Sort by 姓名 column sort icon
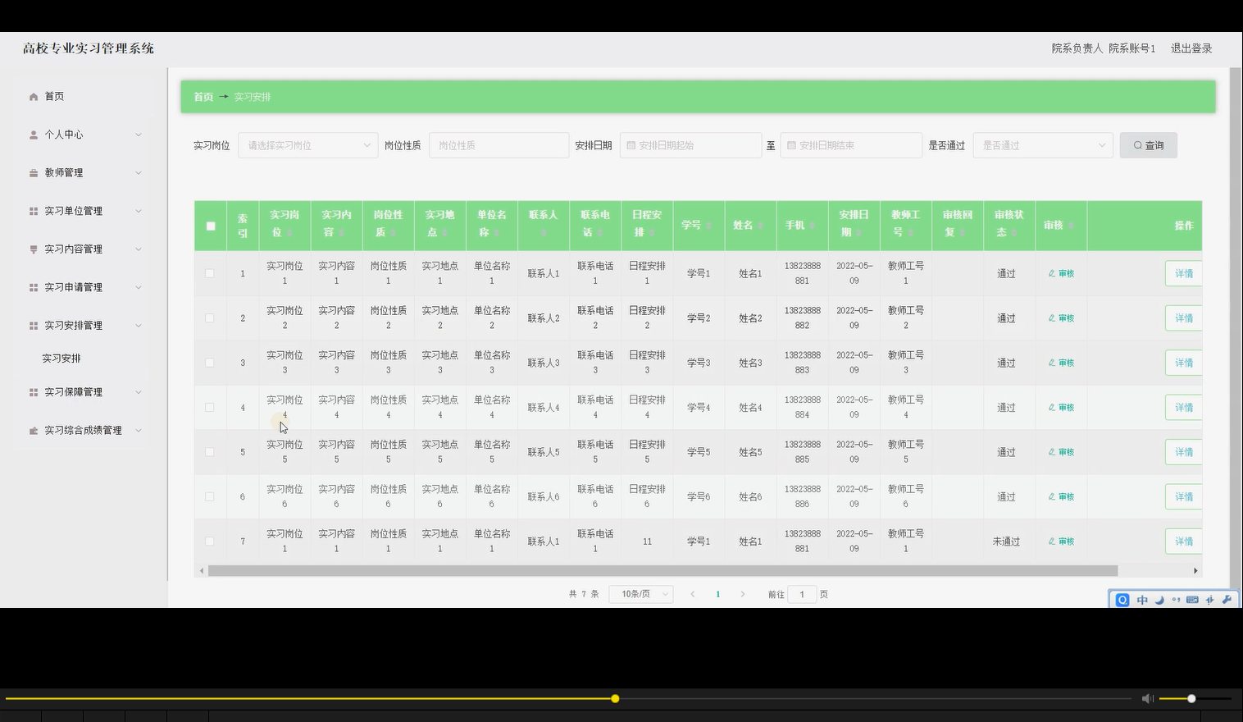The image size is (1243, 722). (760, 226)
